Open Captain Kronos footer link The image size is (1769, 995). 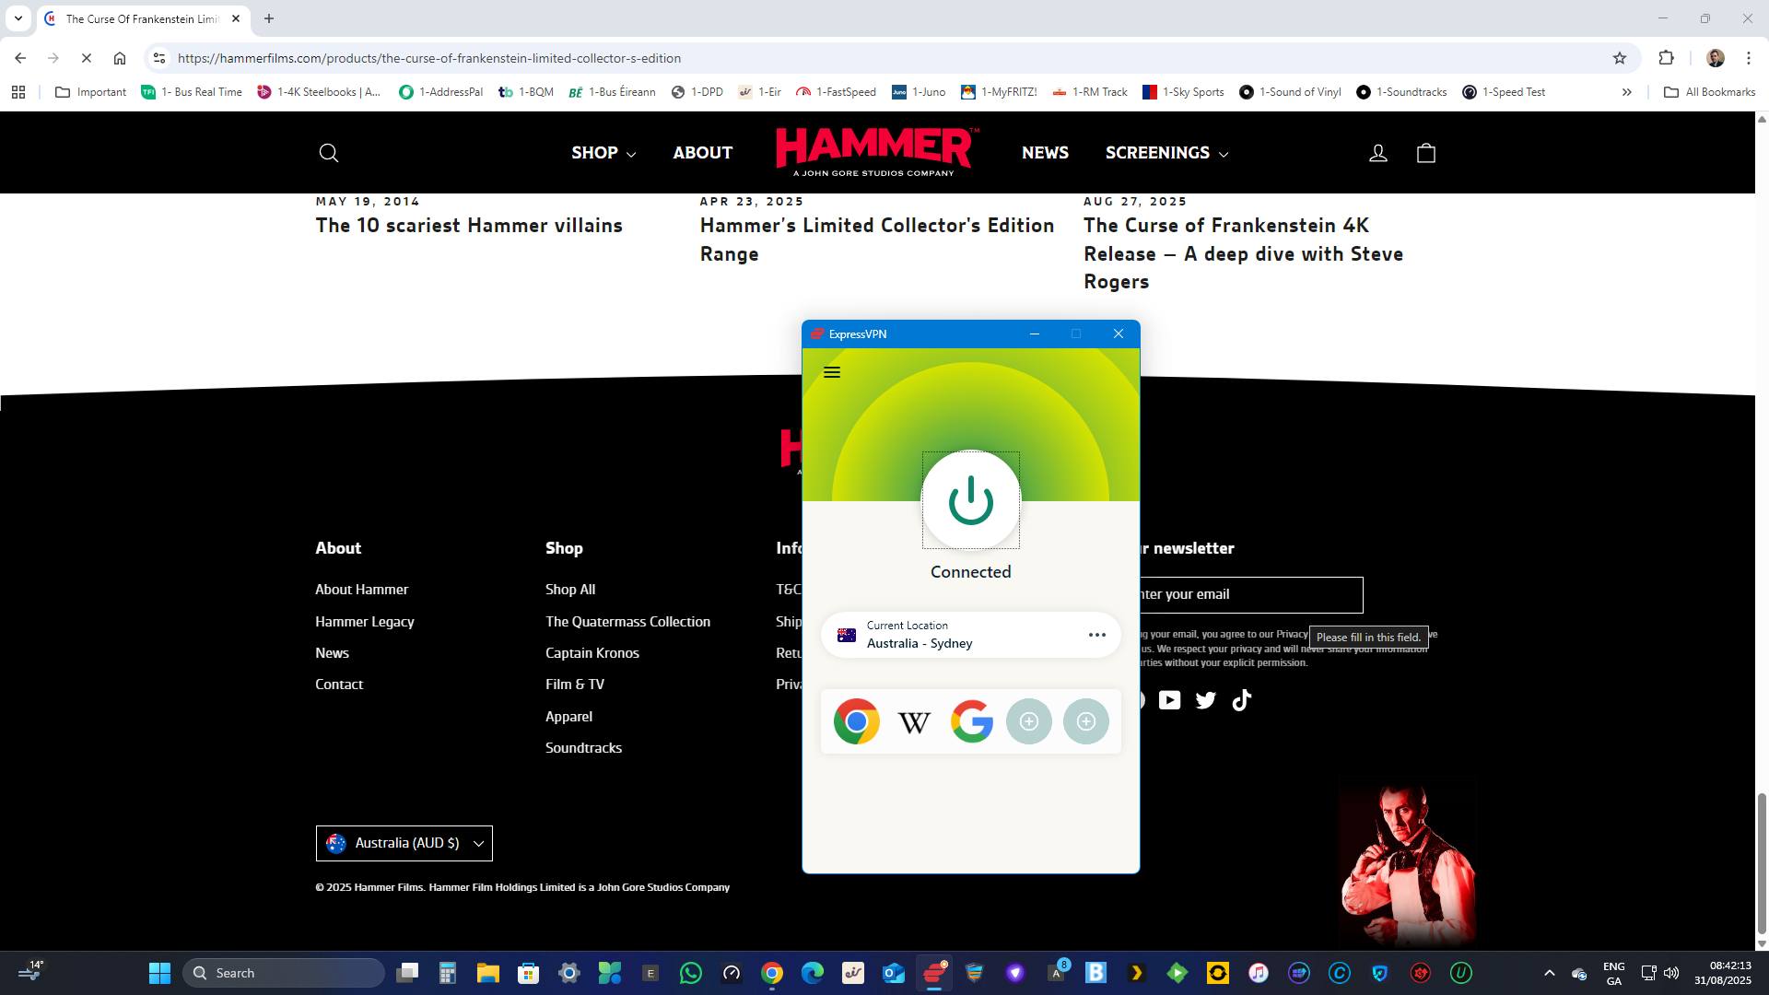(592, 653)
